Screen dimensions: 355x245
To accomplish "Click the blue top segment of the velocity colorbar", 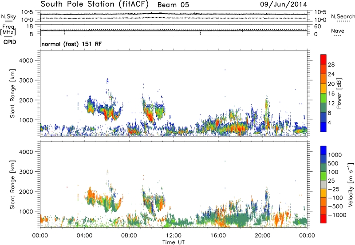I will point(323,150).
